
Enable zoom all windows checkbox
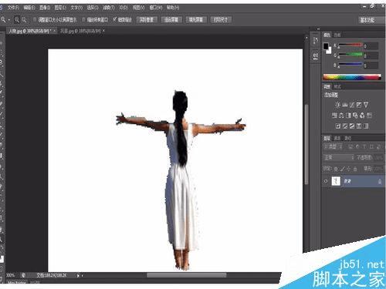point(83,19)
